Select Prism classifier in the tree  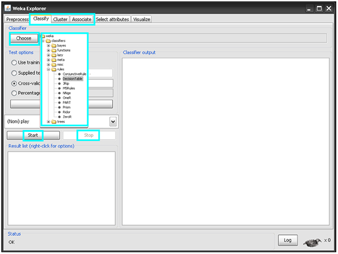(x=66, y=107)
